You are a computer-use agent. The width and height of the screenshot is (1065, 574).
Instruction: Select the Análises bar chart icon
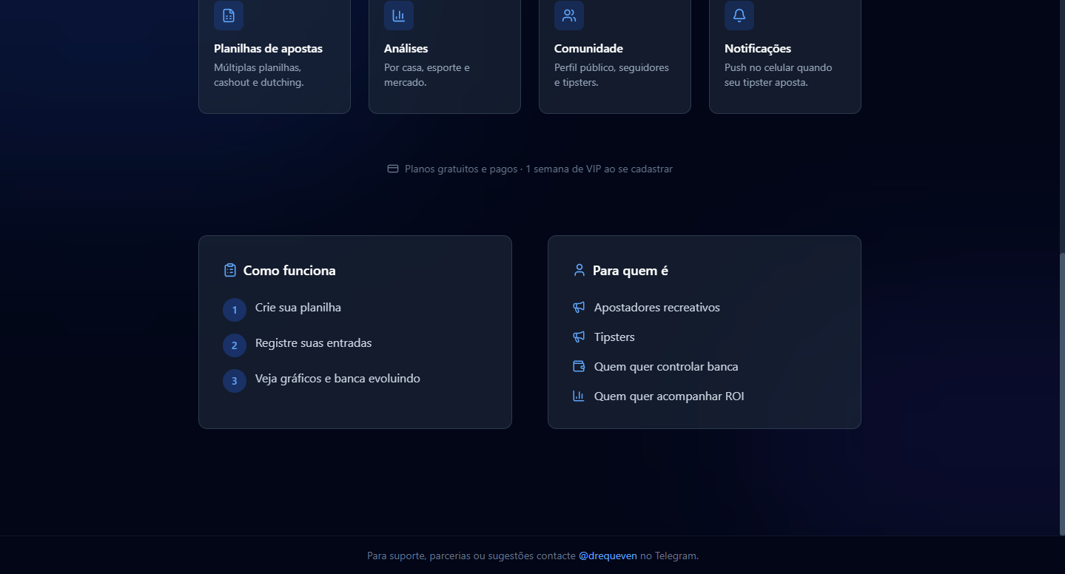click(x=398, y=15)
